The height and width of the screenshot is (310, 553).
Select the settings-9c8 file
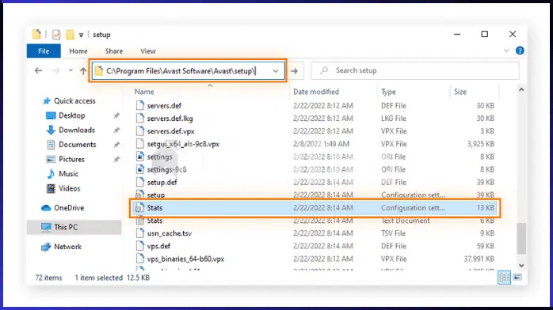[167, 169]
